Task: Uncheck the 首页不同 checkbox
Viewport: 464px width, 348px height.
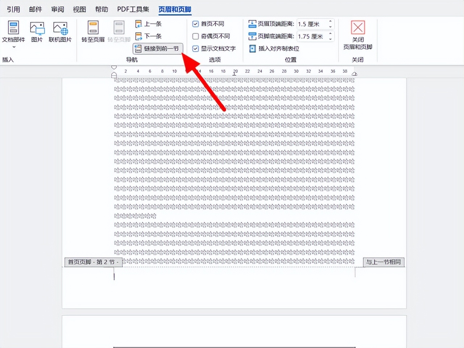Action: pyautogui.click(x=195, y=24)
